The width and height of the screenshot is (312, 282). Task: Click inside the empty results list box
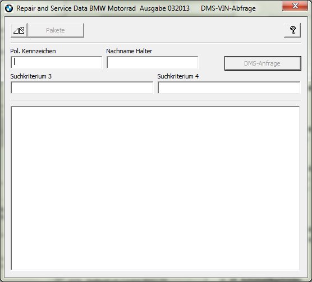coord(155,188)
